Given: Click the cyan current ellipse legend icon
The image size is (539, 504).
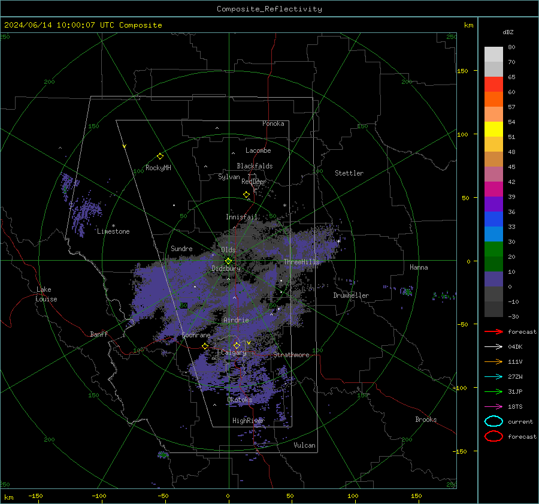Looking at the screenshot, I should pyautogui.click(x=493, y=421).
